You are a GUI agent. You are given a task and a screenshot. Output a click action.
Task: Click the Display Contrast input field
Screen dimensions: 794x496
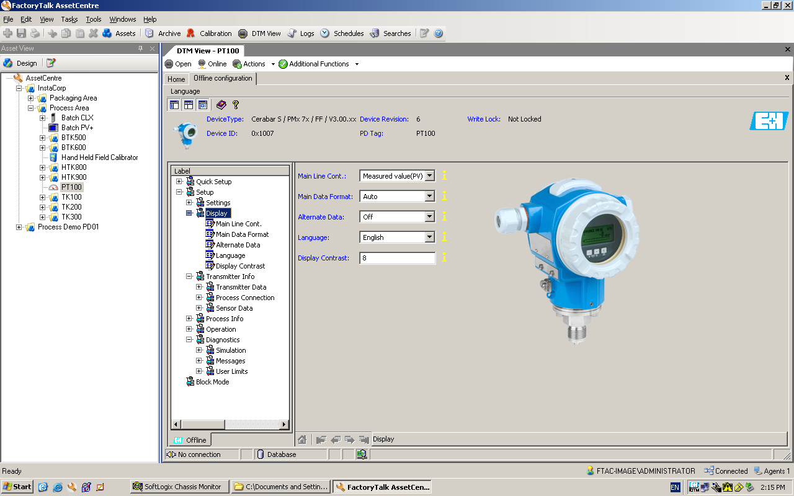click(397, 258)
